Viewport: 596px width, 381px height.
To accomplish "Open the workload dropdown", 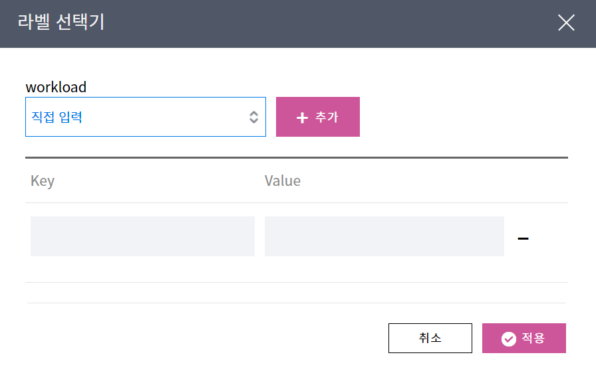I will pyautogui.click(x=145, y=117).
